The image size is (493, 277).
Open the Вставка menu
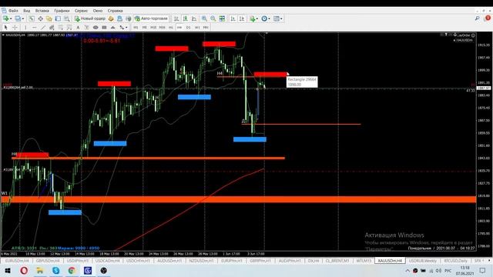pos(42,11)
